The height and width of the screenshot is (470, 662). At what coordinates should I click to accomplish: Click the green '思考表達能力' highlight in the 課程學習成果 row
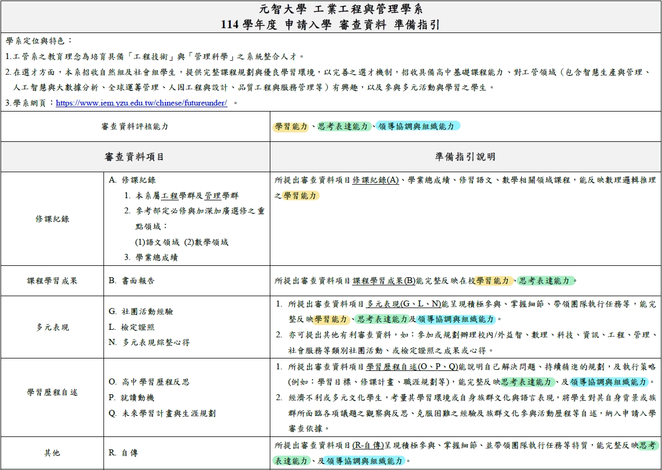pyautogui.click(x=546, y=281)
